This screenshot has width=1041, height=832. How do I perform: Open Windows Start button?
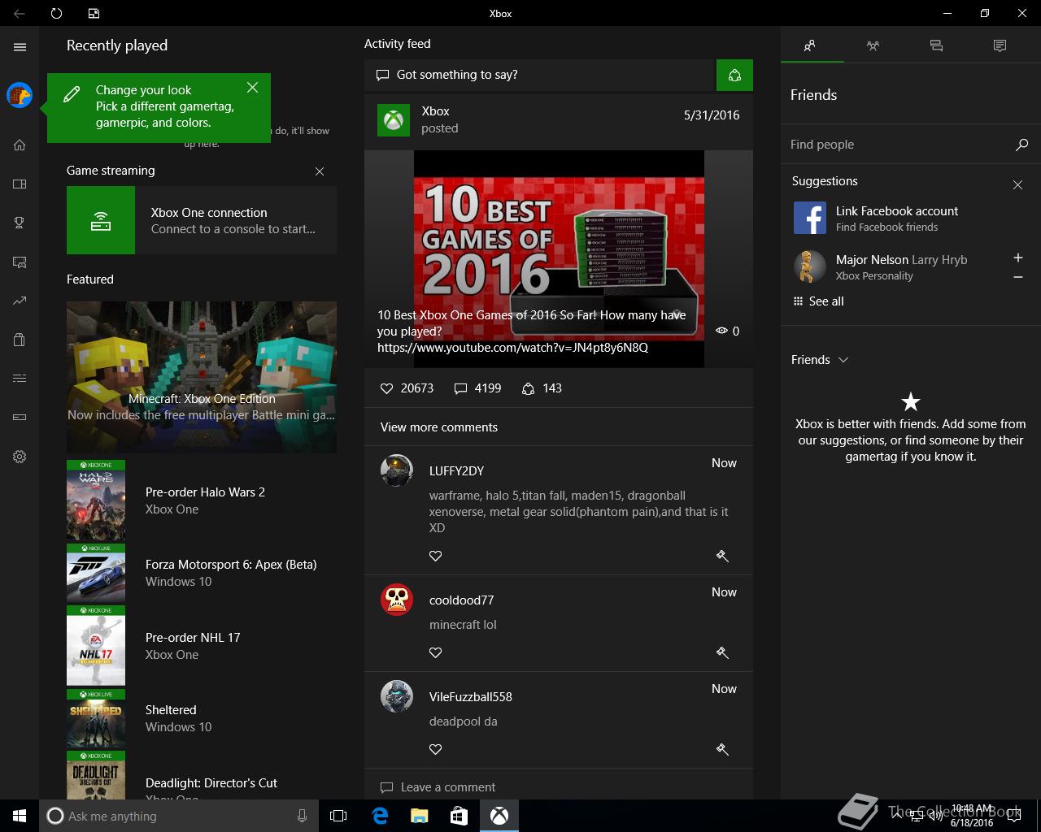tap(20, 816)
